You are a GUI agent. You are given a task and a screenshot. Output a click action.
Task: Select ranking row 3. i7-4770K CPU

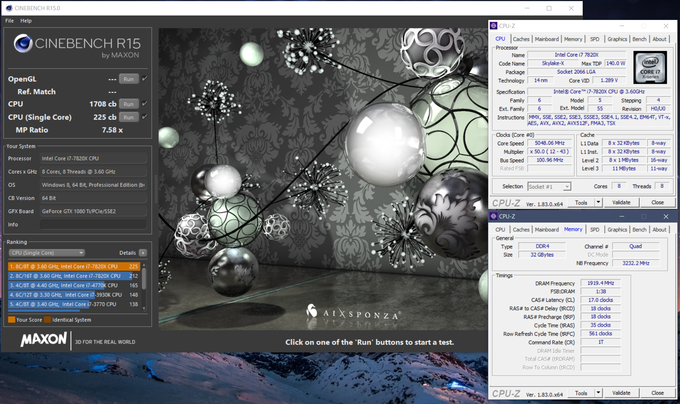74,285
